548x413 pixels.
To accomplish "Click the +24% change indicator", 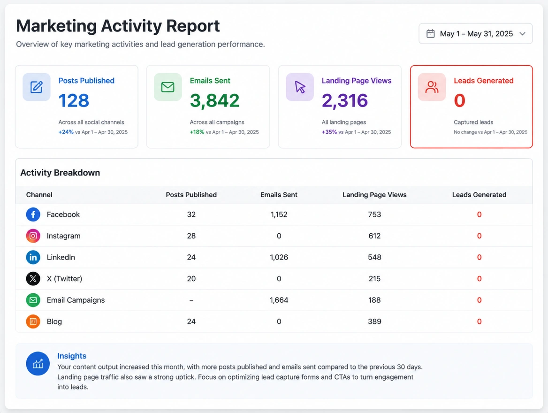I will tap(66, 132).
